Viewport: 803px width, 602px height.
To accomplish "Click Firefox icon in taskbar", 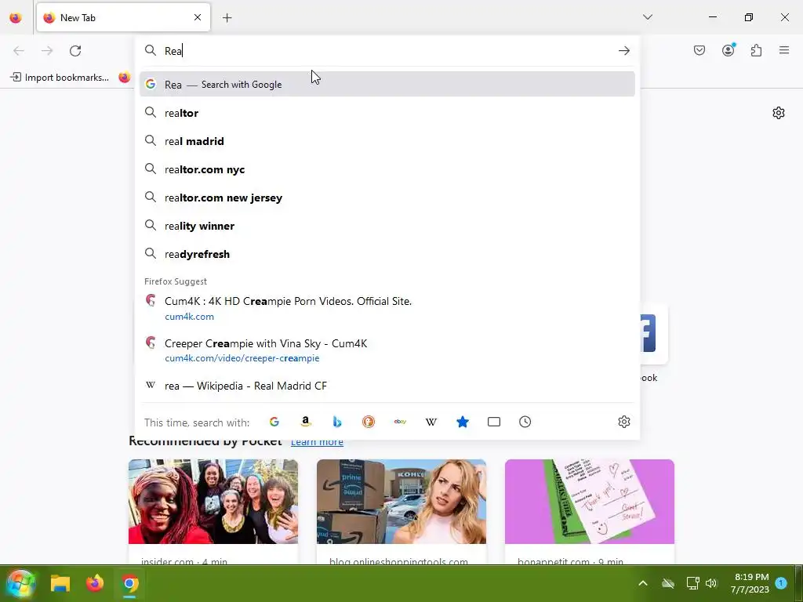I will pos(95,583).
